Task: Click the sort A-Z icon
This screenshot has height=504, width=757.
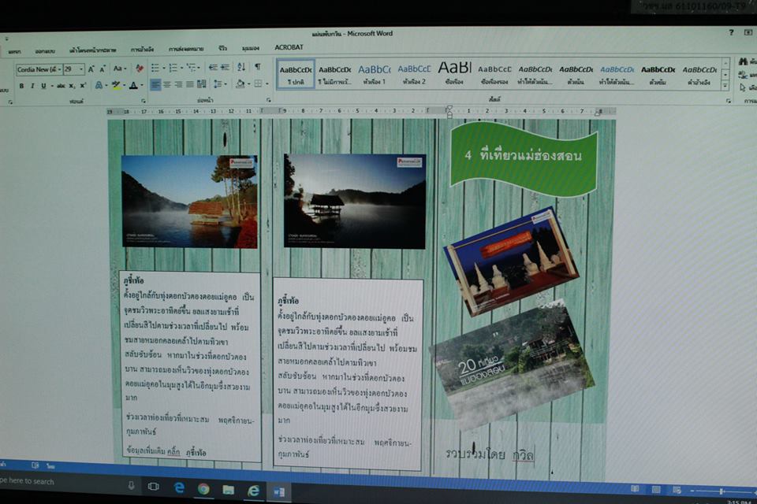Action: coord(241,68)
